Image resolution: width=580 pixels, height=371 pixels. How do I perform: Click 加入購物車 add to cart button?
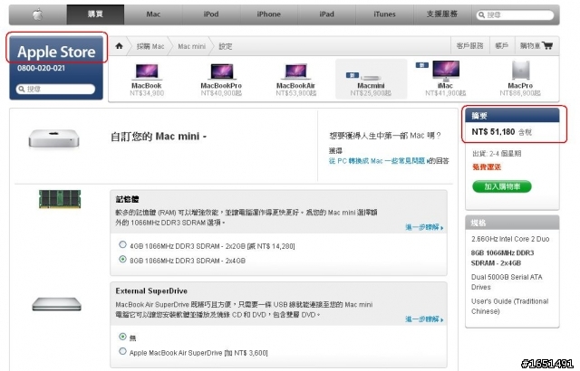502,186
